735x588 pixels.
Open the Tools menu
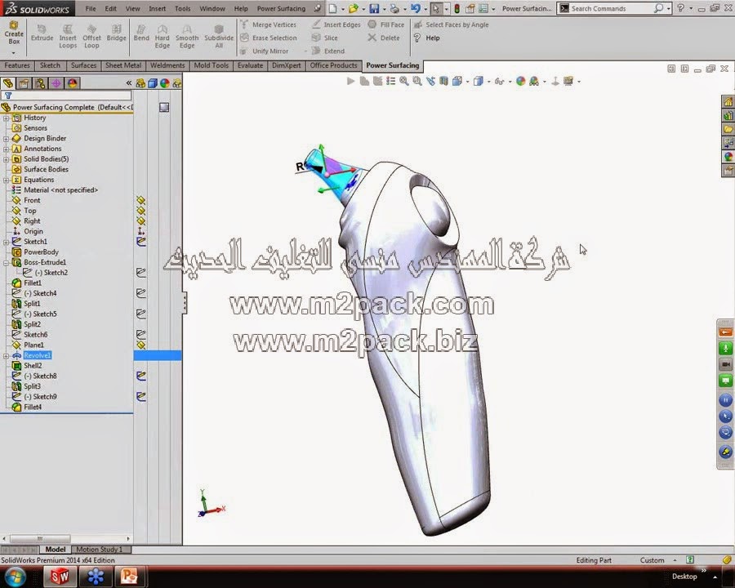click(x=182, y=8)
